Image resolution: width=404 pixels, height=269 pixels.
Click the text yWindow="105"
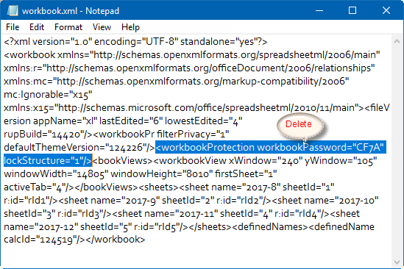tap(341, 161)
